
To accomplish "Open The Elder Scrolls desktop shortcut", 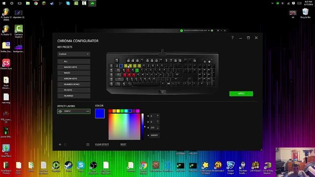I will tap(243, 167).
